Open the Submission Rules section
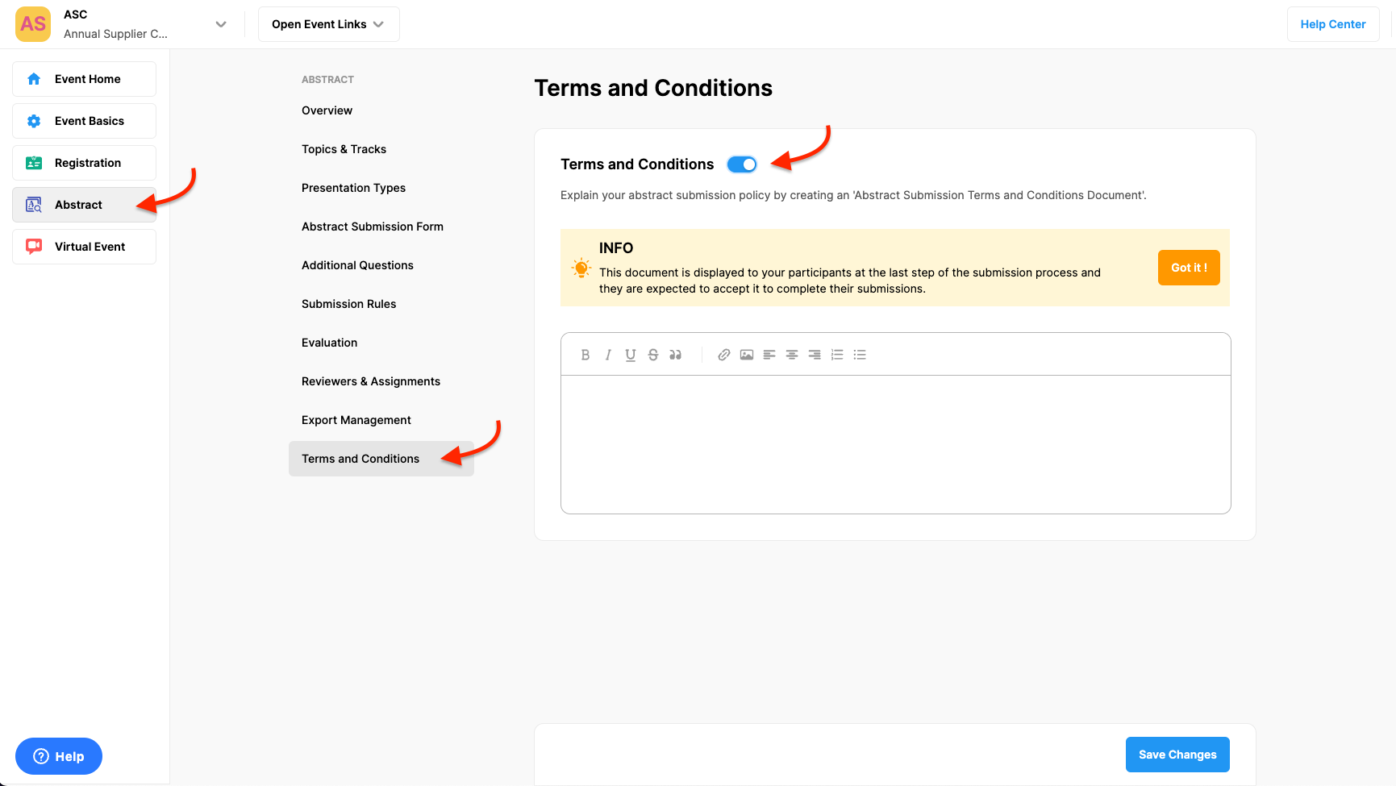Viewport: 1396px width, 786px height. pyautogui.click(x=348, y=304)
